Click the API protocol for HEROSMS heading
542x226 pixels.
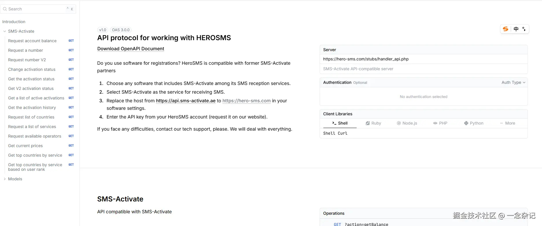pyautogui.click(x=164, y=38)
